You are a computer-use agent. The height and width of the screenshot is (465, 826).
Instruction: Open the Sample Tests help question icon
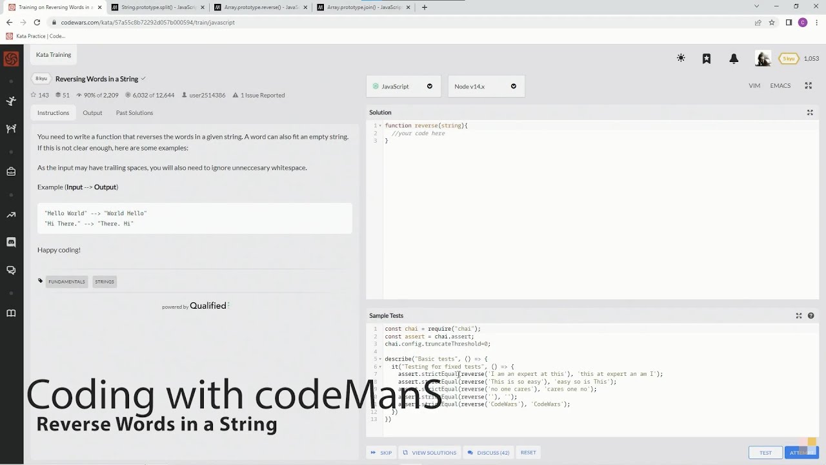811,316
